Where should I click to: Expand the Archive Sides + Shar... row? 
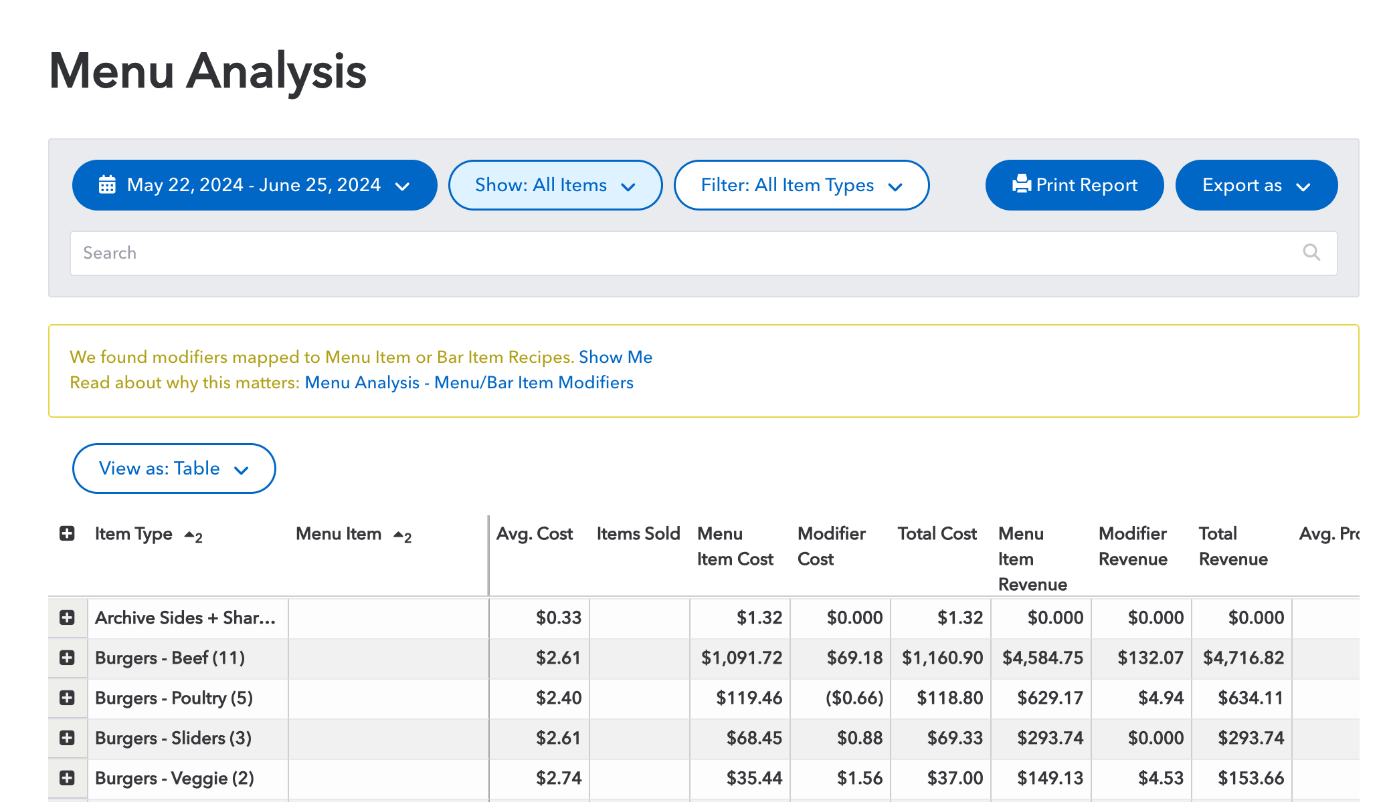67,618
